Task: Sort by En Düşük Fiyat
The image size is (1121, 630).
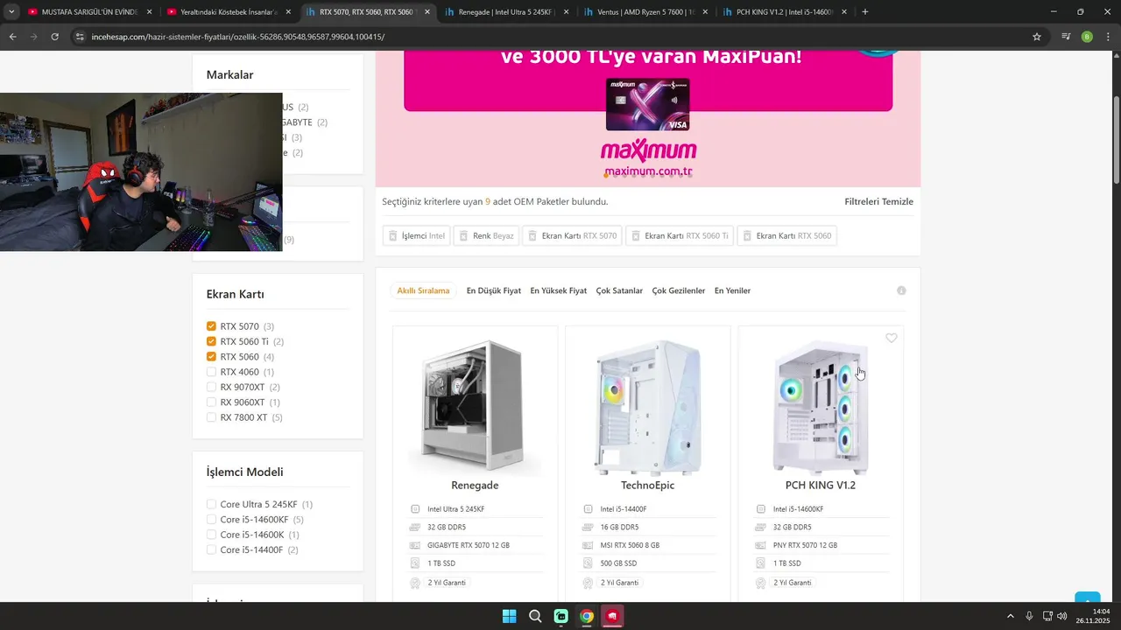Action: [494, 290]
